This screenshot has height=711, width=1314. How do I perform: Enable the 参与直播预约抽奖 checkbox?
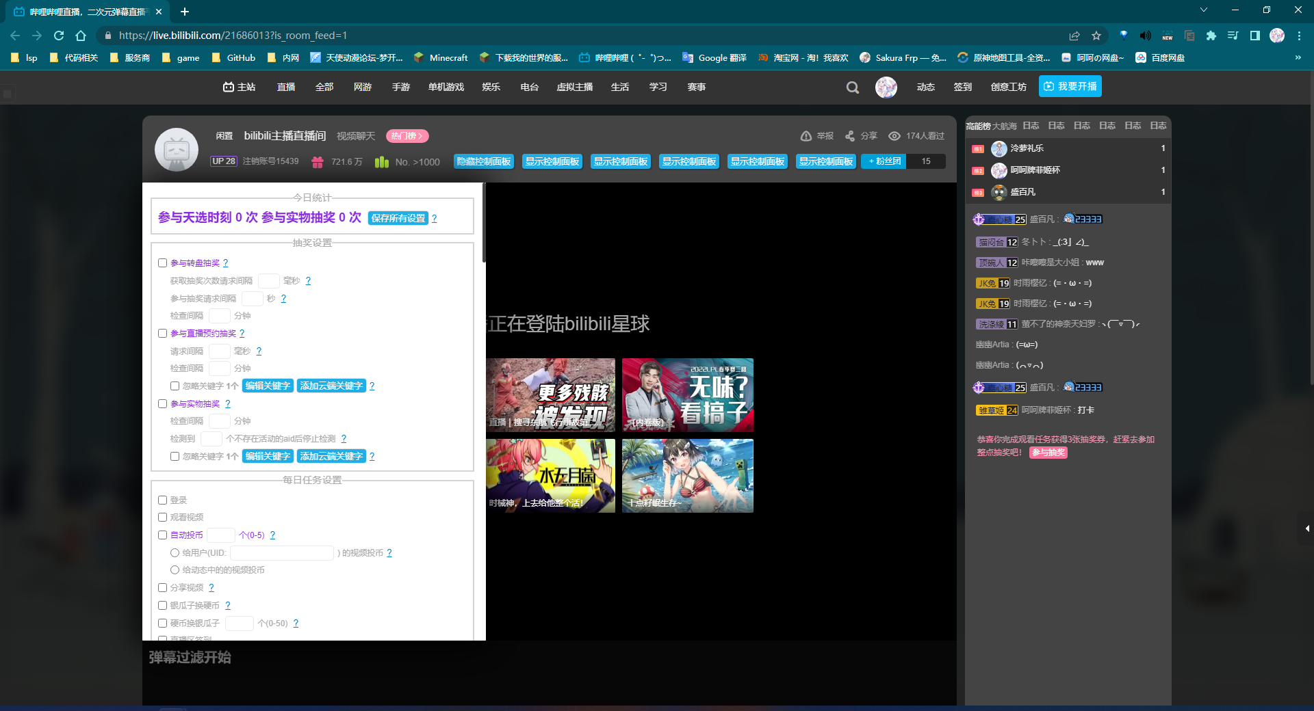tap(163, 333)
